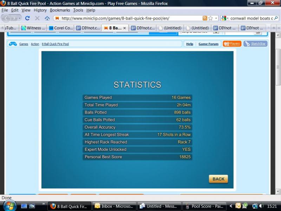Bookmark page with the star icon
Image resolution: width=281 pixels, height=211 pixels.
point(211,18)
